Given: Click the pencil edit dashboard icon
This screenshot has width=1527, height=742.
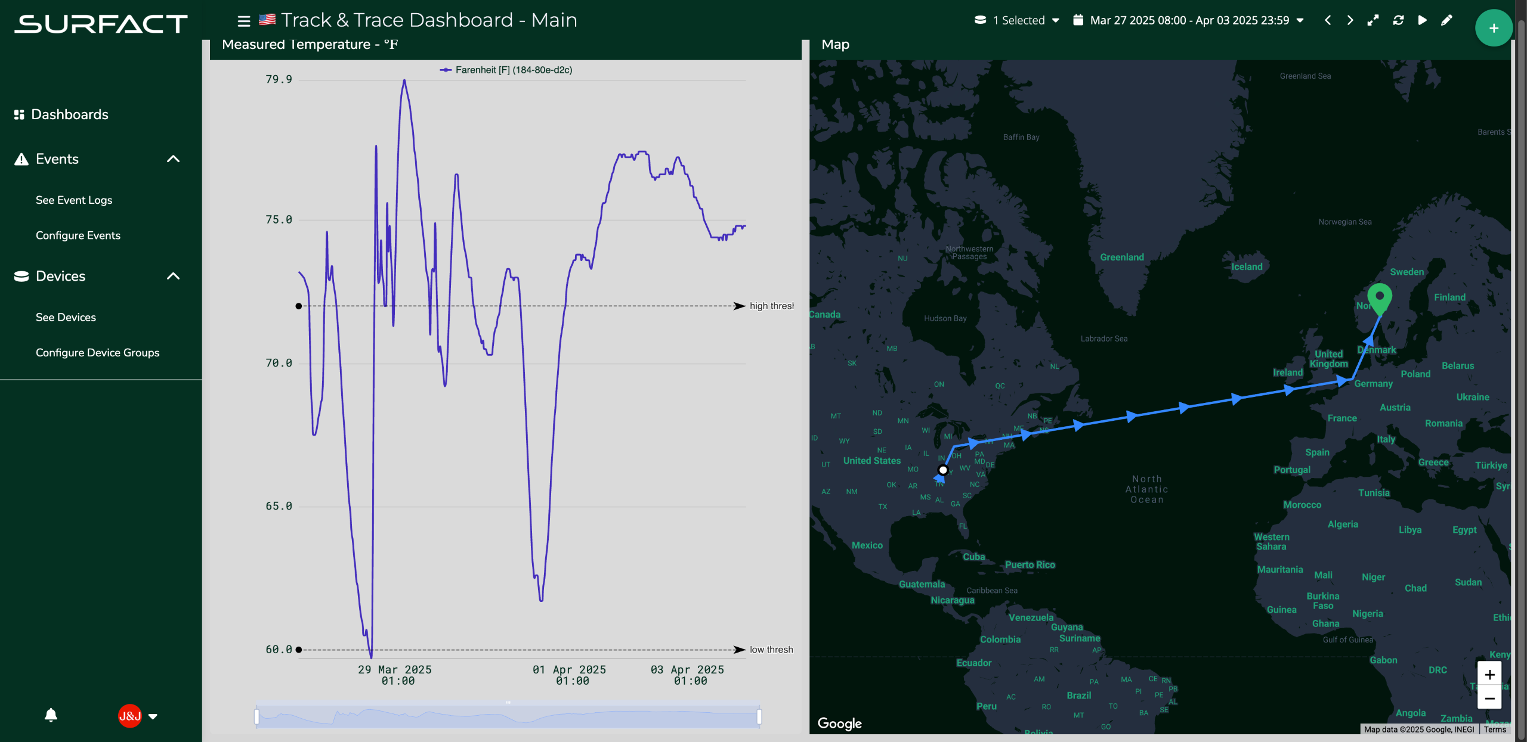Looking at the screenshot, I should tap(1446, 20).
